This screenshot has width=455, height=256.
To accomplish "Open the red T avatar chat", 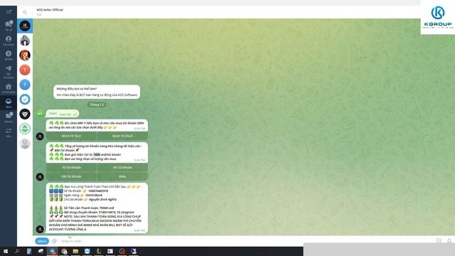I will pyautogui.click(x=25, y=70).
